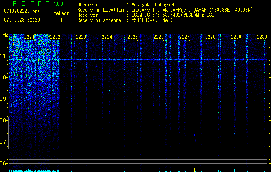Click the 2224 time marker
The height and width of the screenshot is (172, 271).
[107, 37]
